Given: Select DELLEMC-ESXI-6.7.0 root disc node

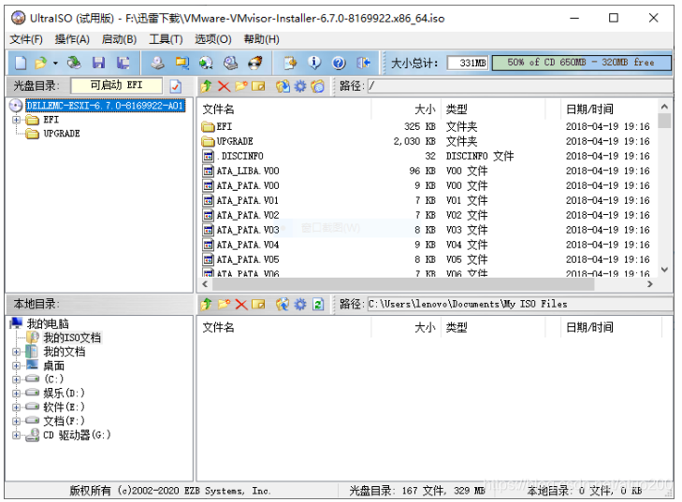Looking at the screenshot, I should pyautogui.click(x=106, y=106).
